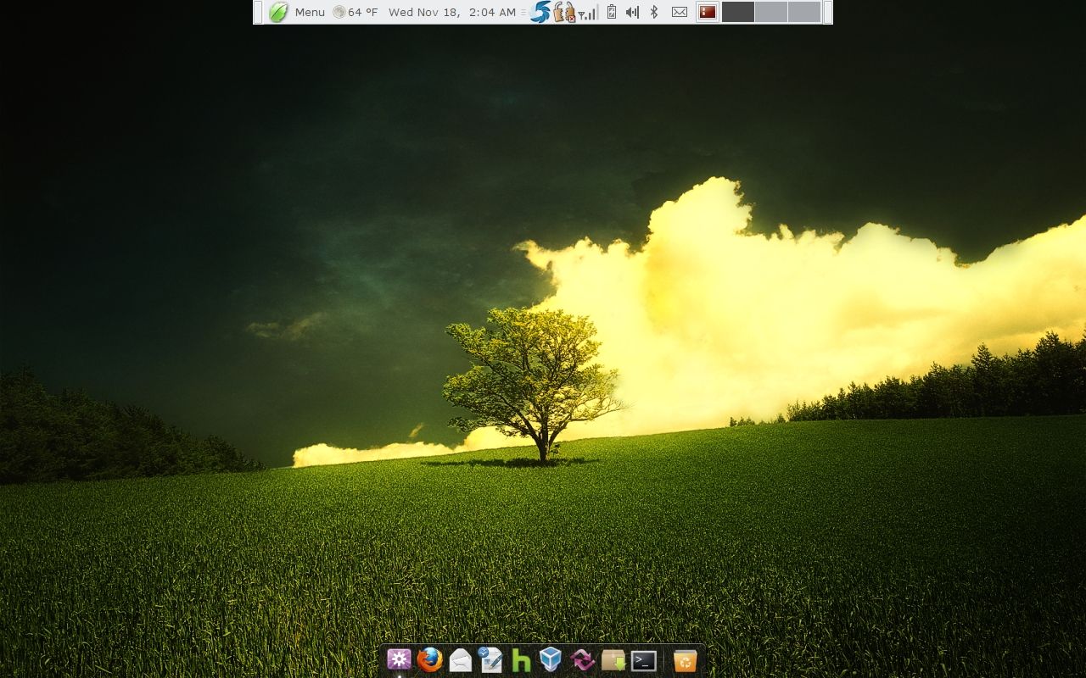Open the mail envelope notification icon
The height and width of the screenshot is (678, 1086).
tap(680, 12)
